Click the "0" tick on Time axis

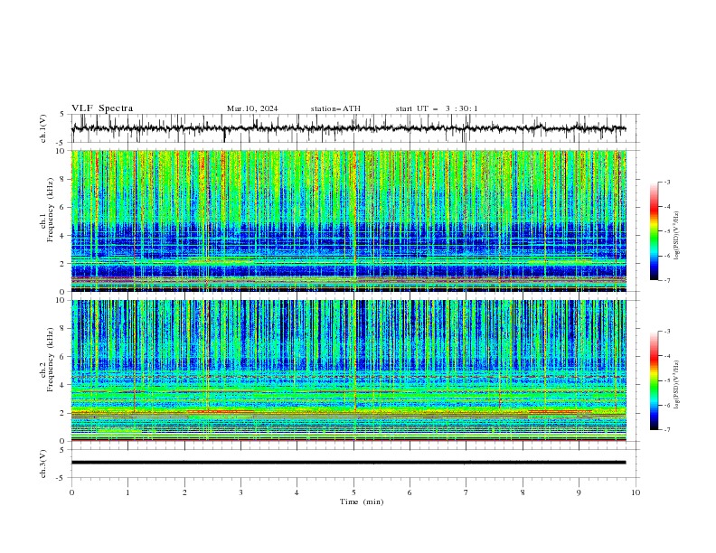click(71, 492)
